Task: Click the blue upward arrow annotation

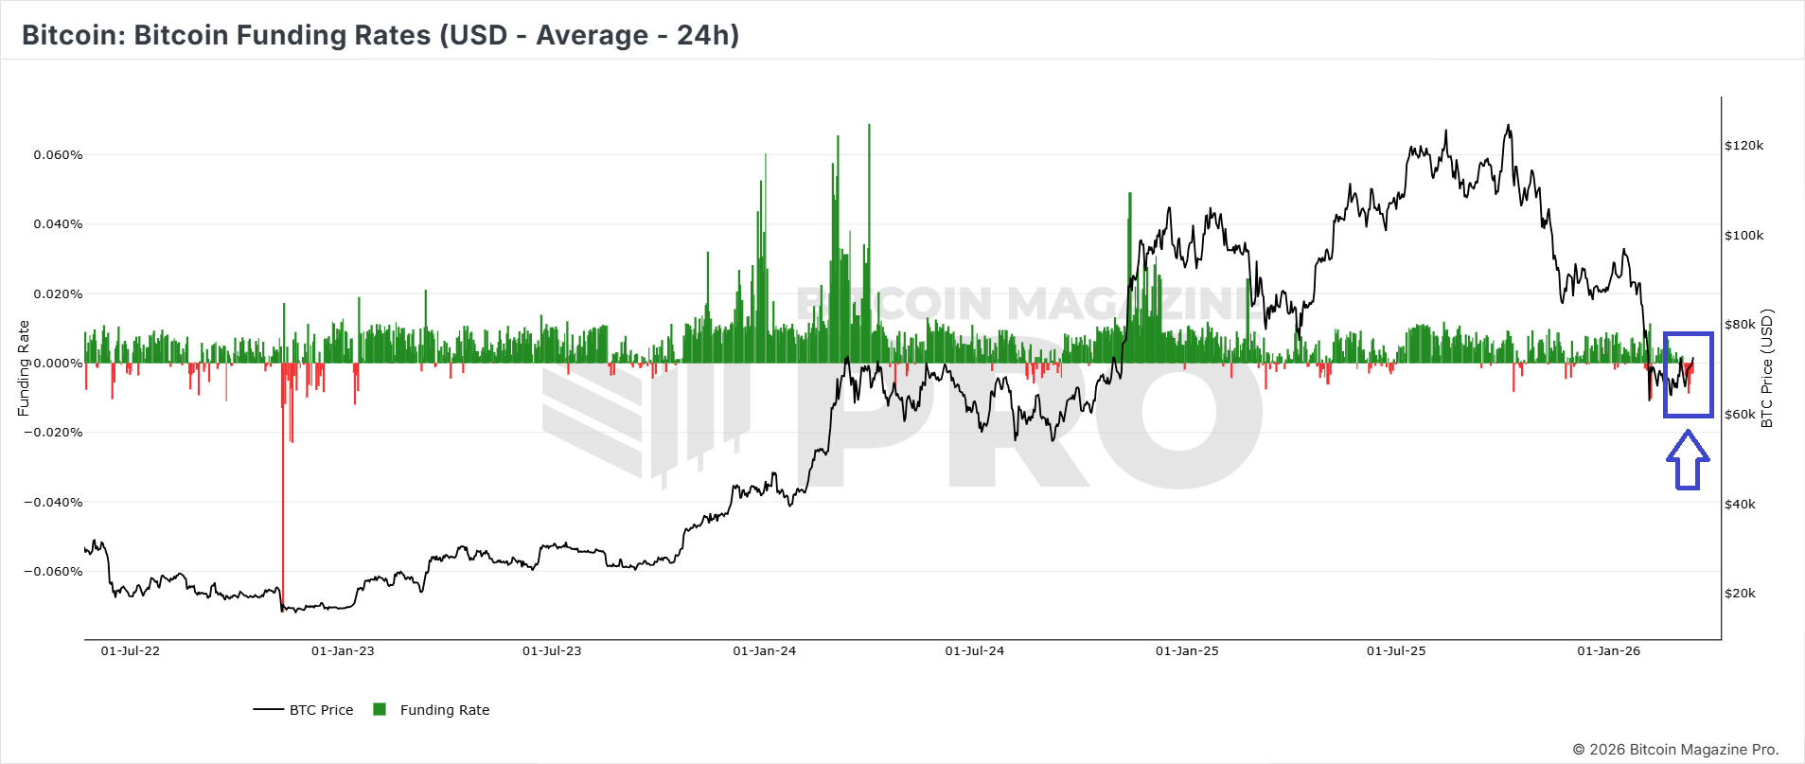Action: (1688, 461)
